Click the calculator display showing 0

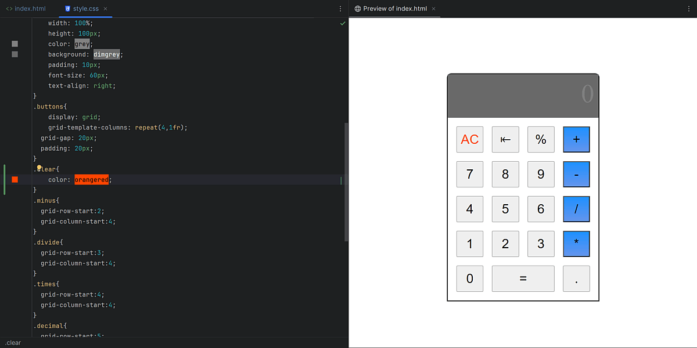pos(523,96)
